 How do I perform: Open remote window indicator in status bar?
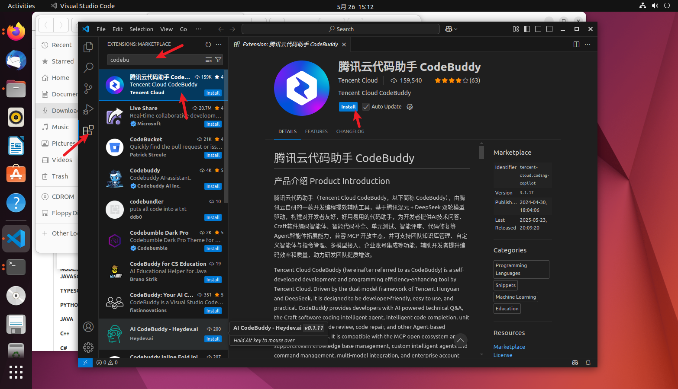click(x=85, y=363)
